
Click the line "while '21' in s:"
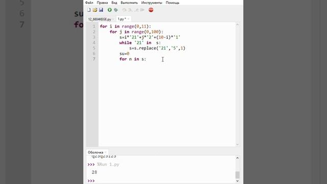pos(140,42)
